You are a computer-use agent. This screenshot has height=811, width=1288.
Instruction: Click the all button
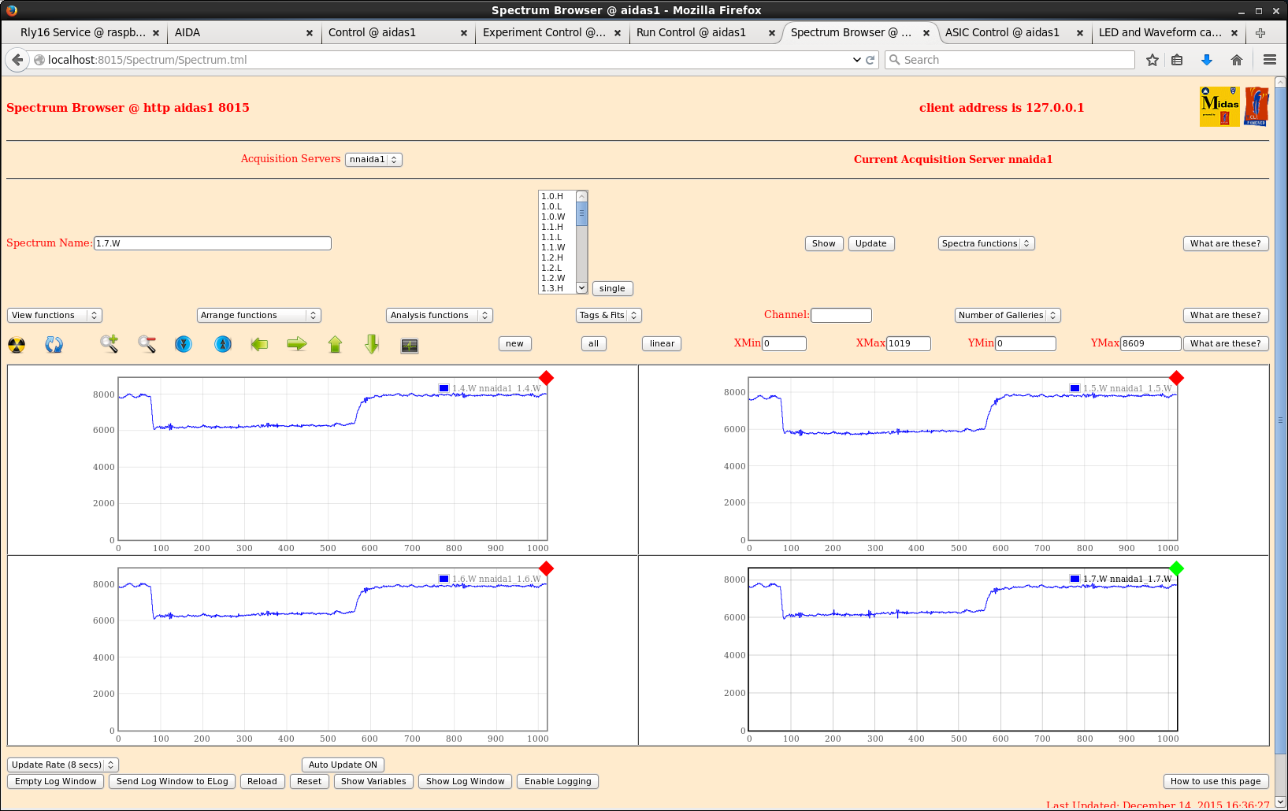tap(594, 343)
